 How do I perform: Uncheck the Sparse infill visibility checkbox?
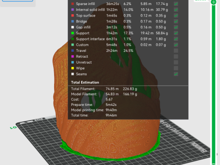pyautogui.click(x=176, y=4)
